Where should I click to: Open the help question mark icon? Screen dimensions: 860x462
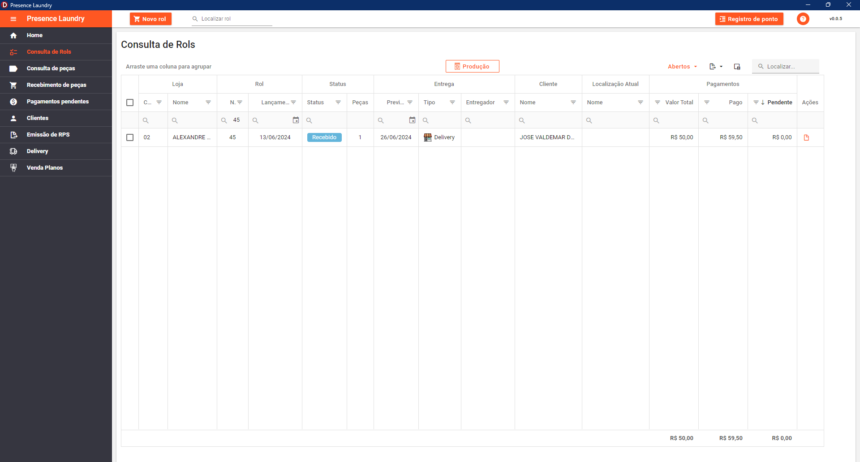click(803, 19)
